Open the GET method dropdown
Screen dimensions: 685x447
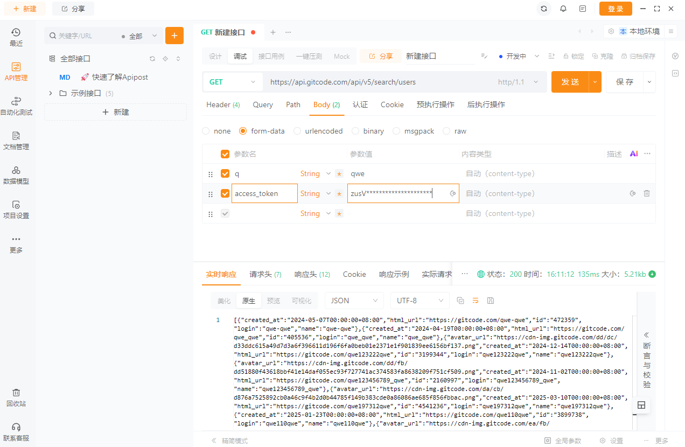233,82
